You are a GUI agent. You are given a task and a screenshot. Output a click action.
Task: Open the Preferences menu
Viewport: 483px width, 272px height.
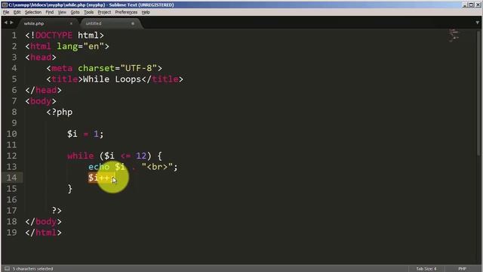[x=126, y=12]
